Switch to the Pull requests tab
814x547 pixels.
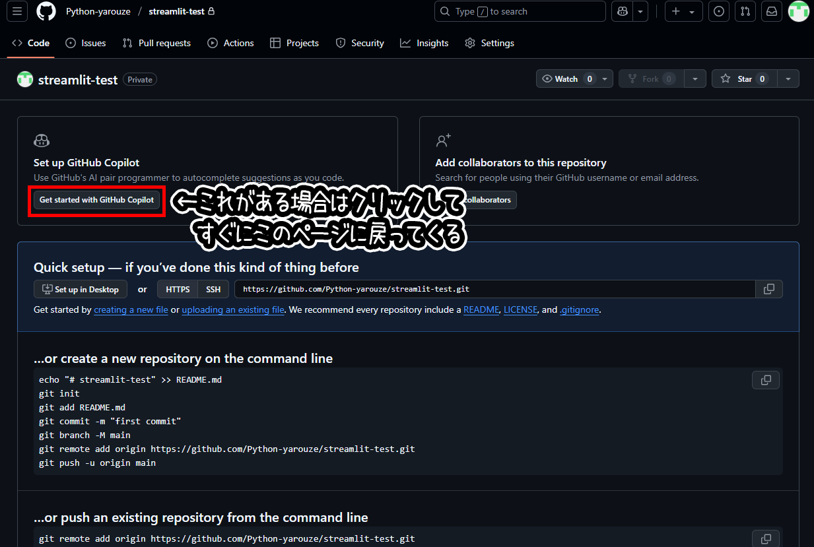[156, 43]
